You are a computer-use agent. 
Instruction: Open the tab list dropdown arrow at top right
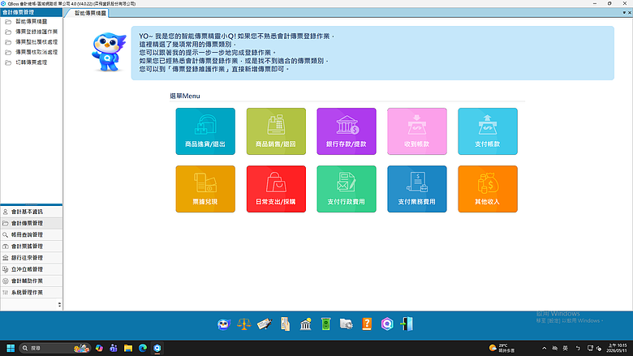pos(624,13)
